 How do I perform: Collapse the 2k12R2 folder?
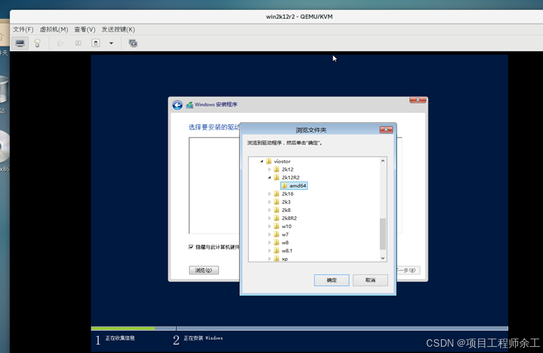(269, 177)
